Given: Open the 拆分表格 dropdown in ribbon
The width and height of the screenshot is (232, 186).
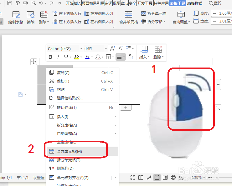Looking at the screenshot, I should 153,22.
